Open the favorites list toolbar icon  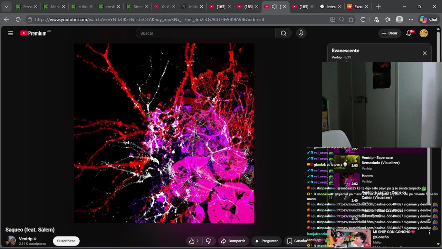(x=388, y=19)
